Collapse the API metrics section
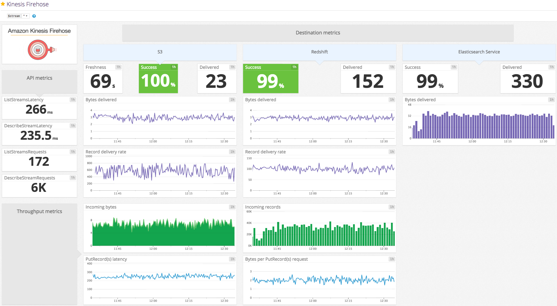The height and width of the screenshot is (306, 557). click(x=39, y=78)
